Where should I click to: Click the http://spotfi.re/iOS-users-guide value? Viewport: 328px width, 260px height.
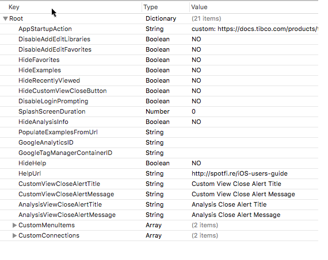click(x=239, y=173)
